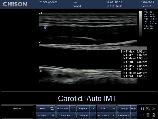The height and width of the screenshot is (119, 158).
Task: Click the disconnected network status icon
Action: tap(148, 109)
